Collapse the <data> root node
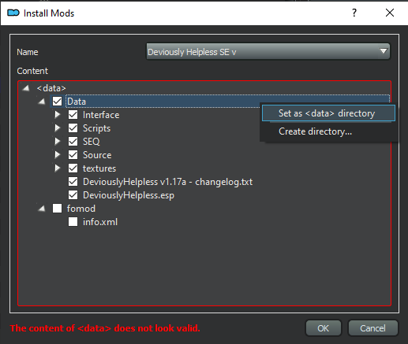Viewport: 408px width, 344px height. (x=26, y=88)
